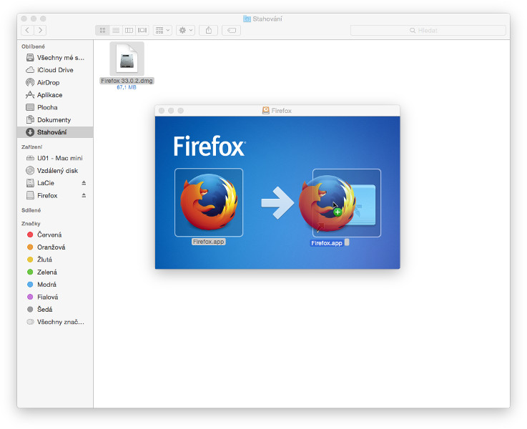Select Stahování in the sidebar
Screen dimensions: 527x429
pyautogui.click(x=55, y=132)
